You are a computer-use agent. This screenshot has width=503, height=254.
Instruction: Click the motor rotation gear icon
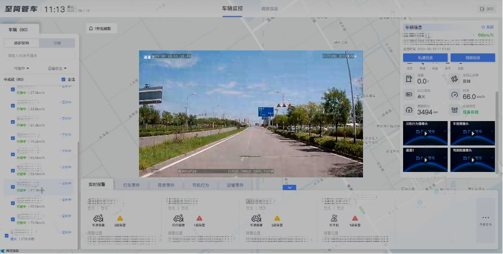(x=455, y=79)
